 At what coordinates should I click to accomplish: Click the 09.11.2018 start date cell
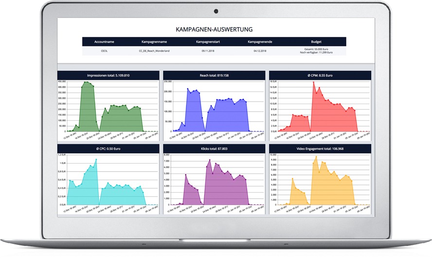(x=208, y=50)
